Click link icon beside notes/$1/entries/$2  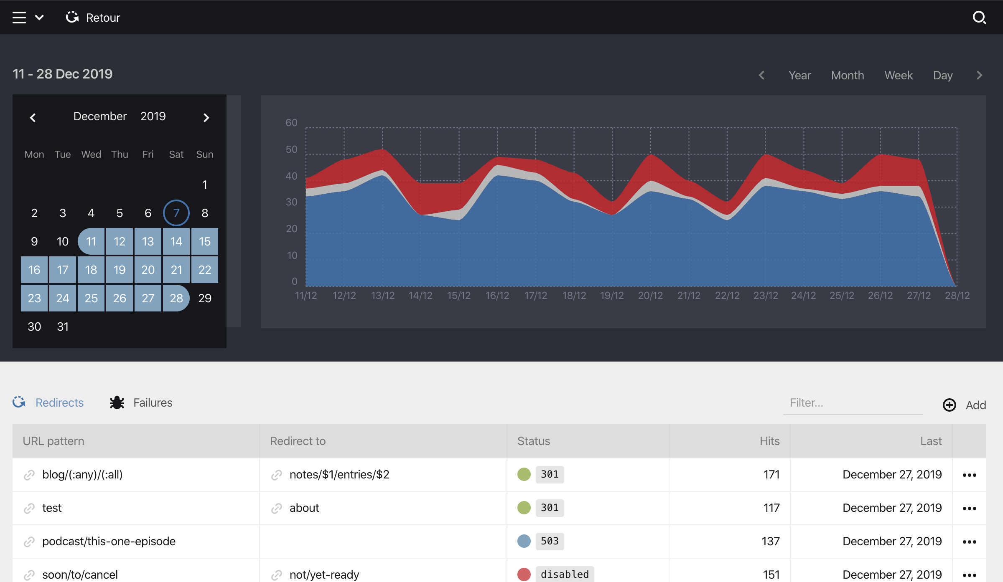point(276,475)
